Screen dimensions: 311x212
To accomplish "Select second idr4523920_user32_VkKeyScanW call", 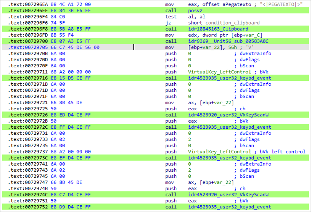I will click(228, 195).
